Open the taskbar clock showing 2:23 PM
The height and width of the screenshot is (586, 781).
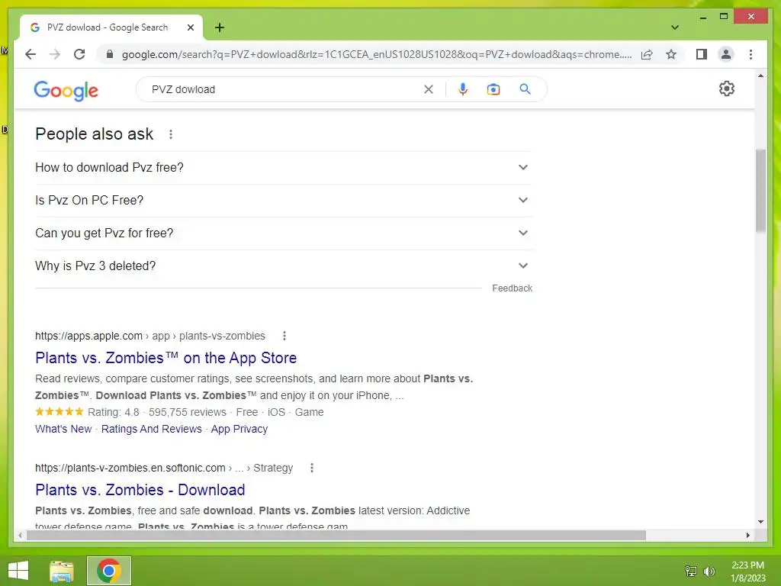(747, 572)
